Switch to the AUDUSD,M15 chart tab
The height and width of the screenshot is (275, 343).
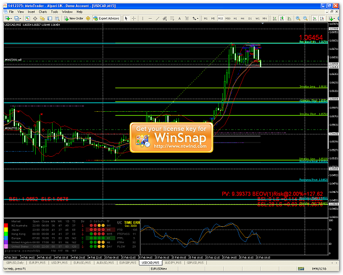(105, 263)
